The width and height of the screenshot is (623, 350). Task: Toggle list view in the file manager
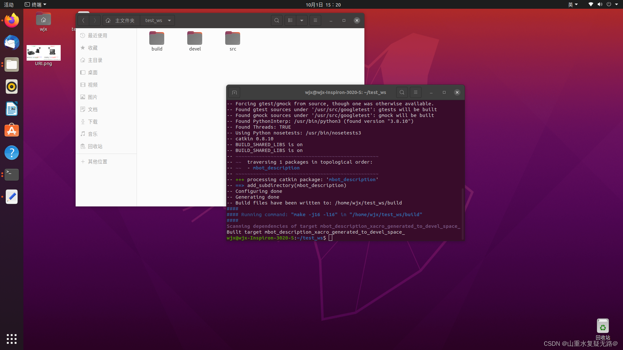[290, 20]
